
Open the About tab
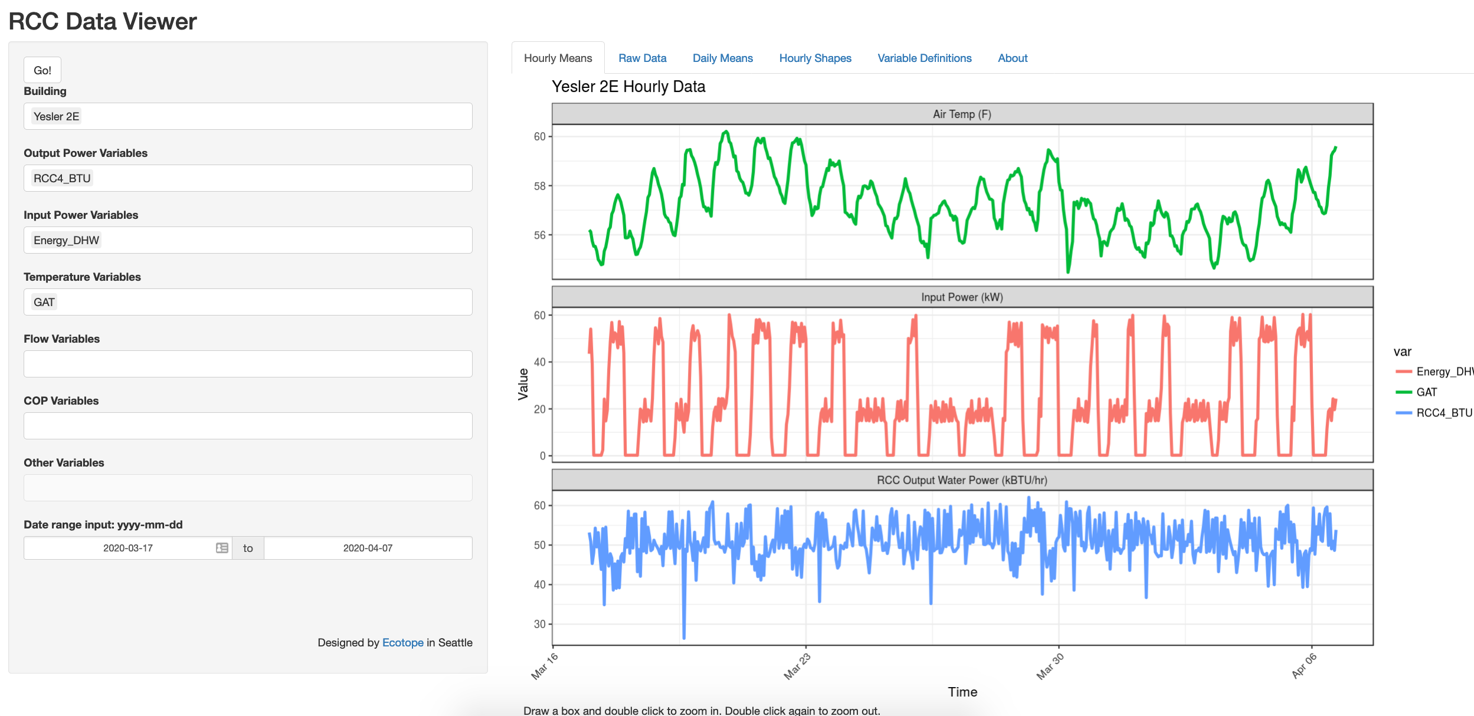pos(1012,58)
